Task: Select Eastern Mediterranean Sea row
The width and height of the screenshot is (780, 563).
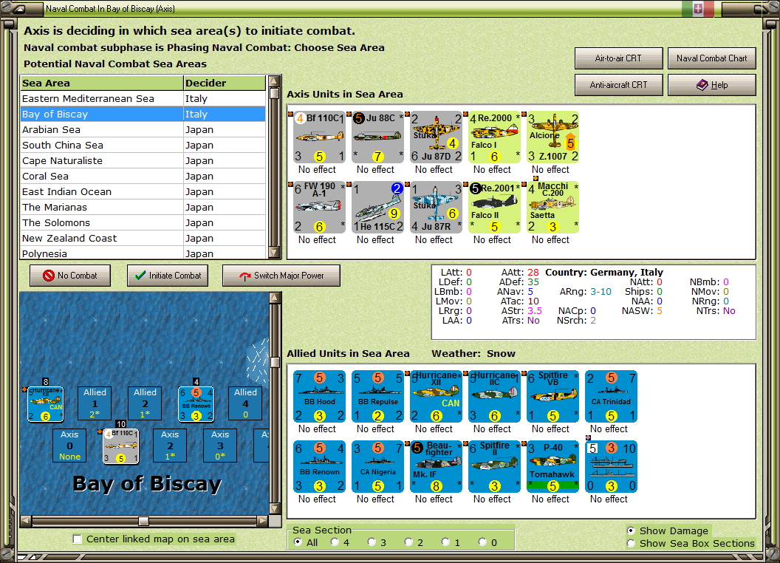Action: (x=143, y=98)
